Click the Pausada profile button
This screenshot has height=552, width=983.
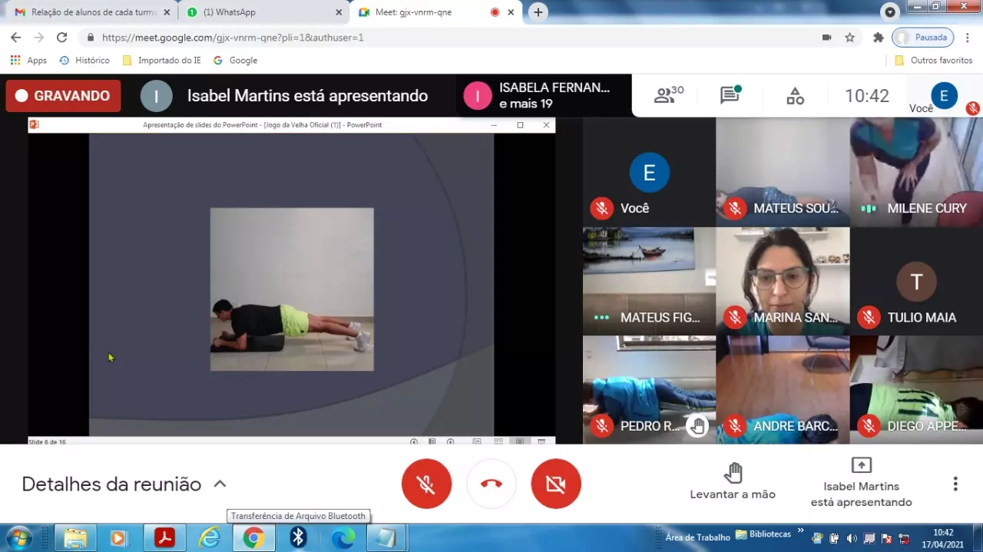click(923, 37)
